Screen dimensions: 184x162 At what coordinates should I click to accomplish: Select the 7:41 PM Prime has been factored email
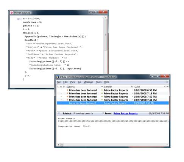click(112, 100)
